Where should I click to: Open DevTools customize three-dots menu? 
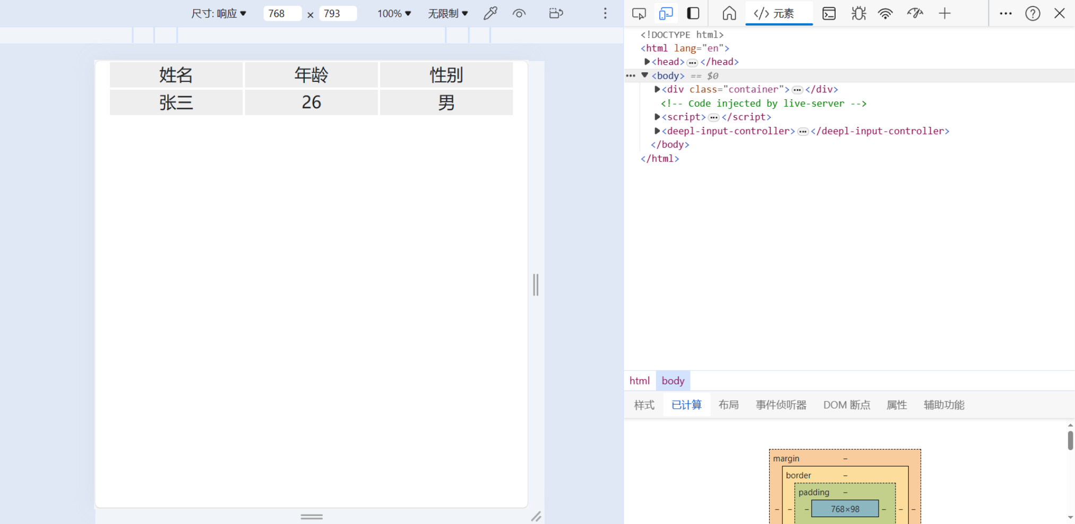(x=1005, y=13)
